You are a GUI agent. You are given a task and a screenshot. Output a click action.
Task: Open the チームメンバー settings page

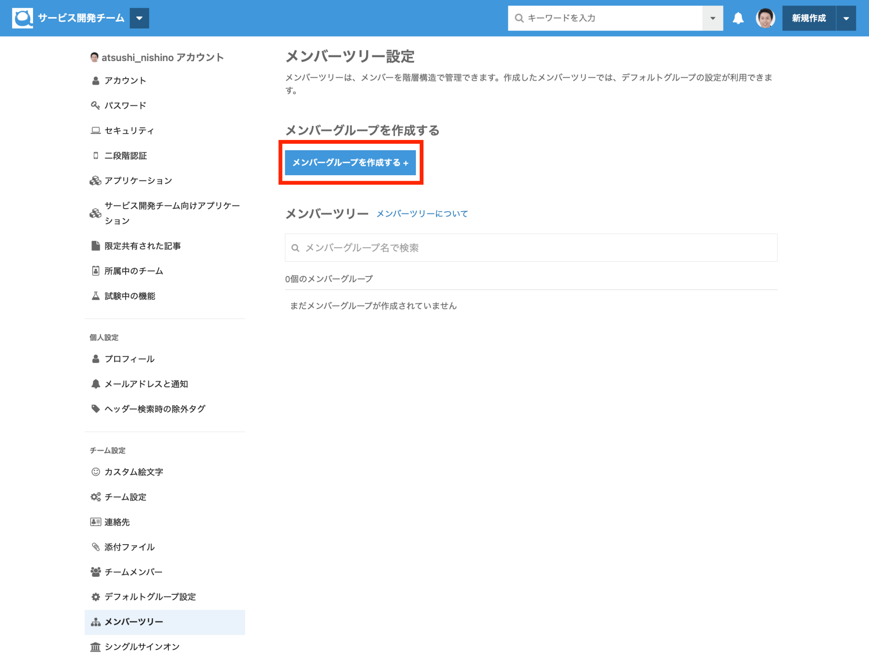[133, 572]
